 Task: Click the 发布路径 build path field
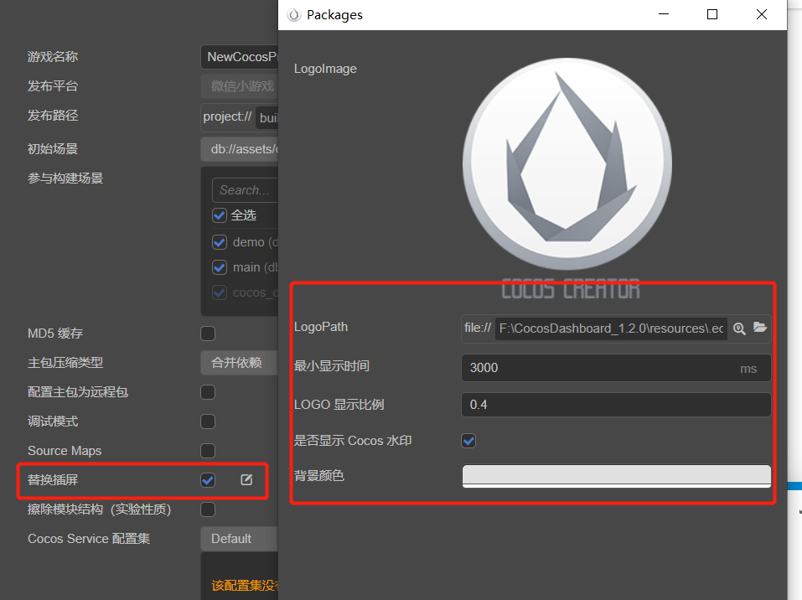[x=267, y=117]
